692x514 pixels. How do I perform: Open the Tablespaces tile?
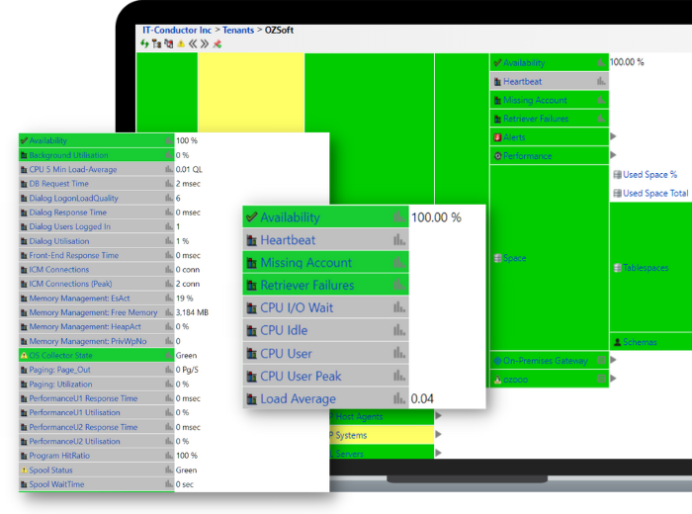[650, 267]
